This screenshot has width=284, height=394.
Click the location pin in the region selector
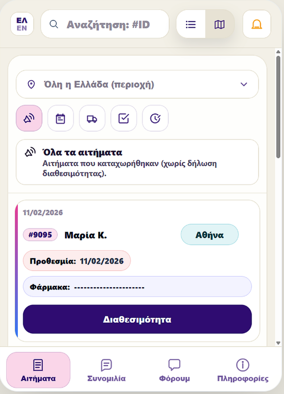(x=30, y=84)
